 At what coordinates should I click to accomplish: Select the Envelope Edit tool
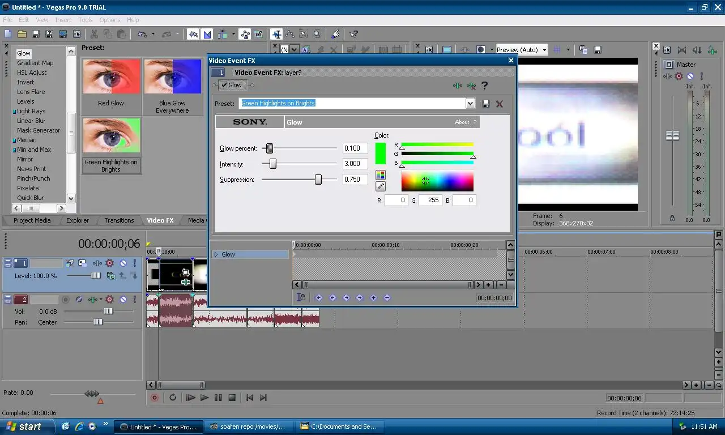(290, 34)
